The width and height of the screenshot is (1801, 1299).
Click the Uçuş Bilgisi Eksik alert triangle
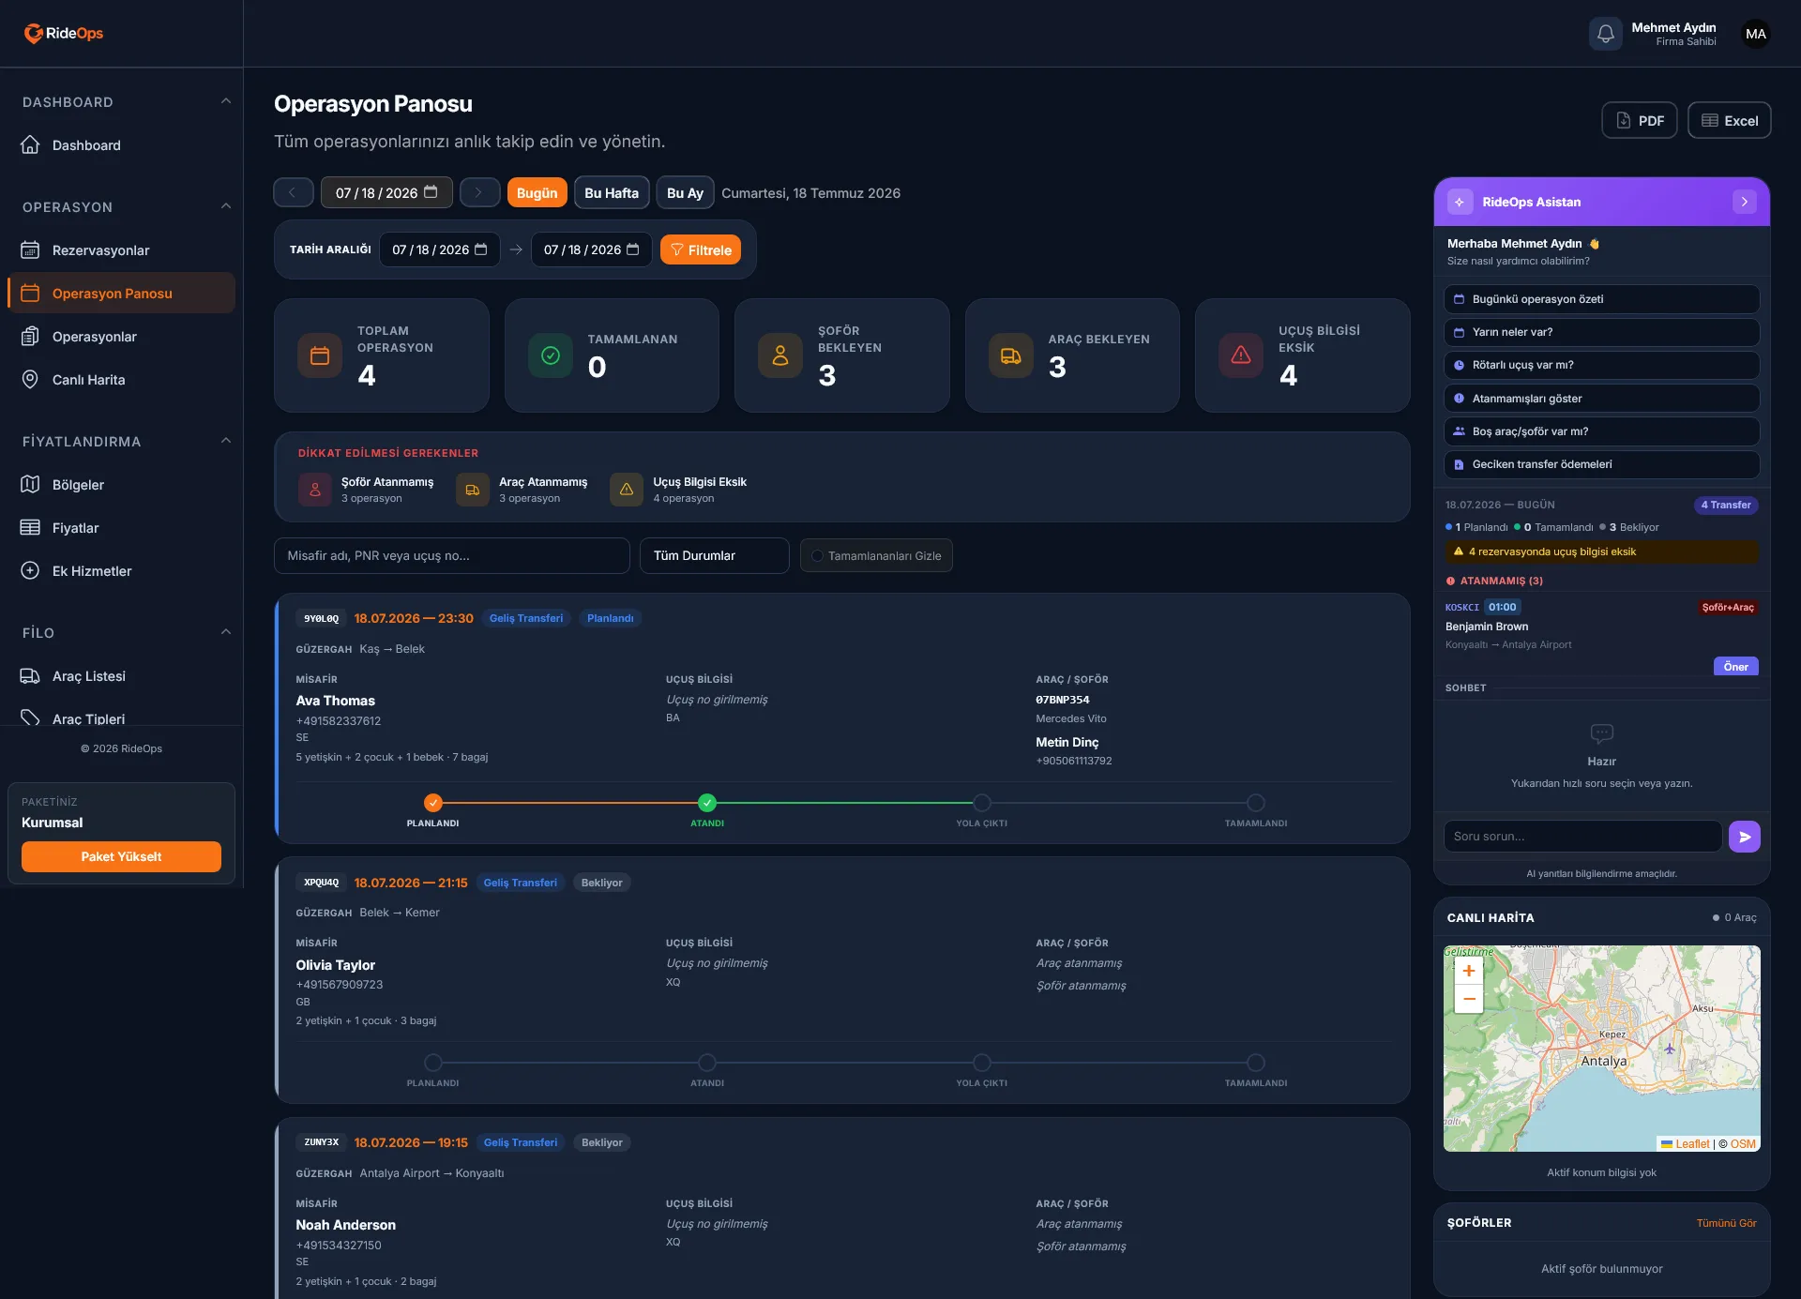pyautogui.click(x=627, y=490)
